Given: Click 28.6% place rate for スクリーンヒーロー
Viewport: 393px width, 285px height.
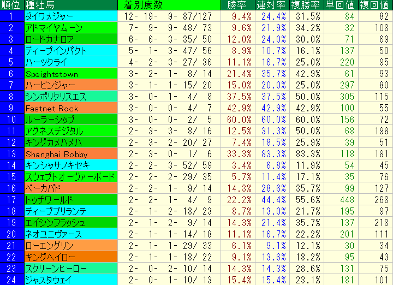Looking at the screenshot, I should [x=308, y=269].
